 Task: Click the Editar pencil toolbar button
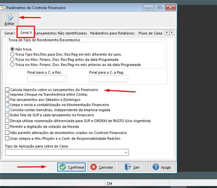click(x=9, y=20)
